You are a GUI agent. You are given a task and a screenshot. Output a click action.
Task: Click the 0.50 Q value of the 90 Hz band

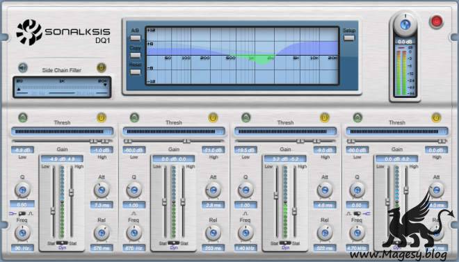[x=22, y=204]
